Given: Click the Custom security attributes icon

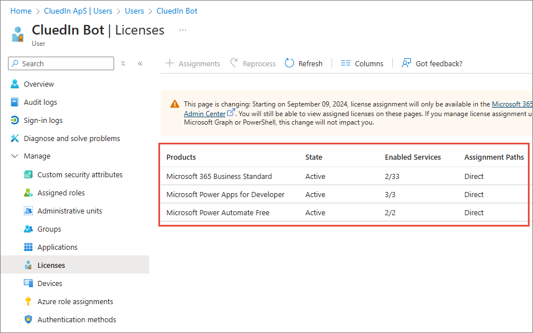Looking at the screenshot, I should [28, 174].
